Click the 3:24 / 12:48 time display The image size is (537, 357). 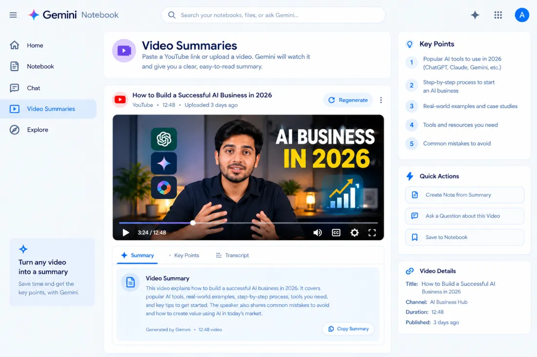pyautogui.click(x=152, y=233)
